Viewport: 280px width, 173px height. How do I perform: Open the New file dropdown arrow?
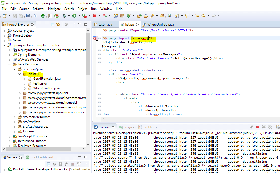pyautogui.click(x=9, y=16)
